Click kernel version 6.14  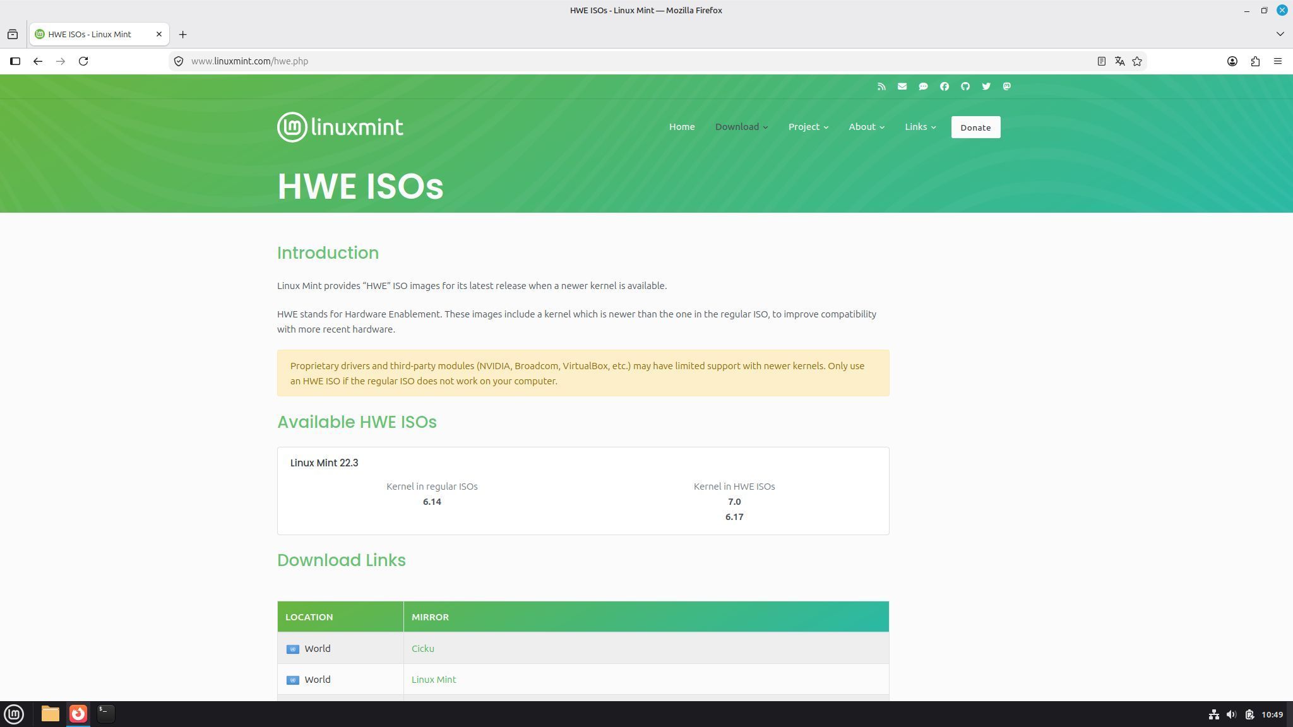(x=432, y=502)
